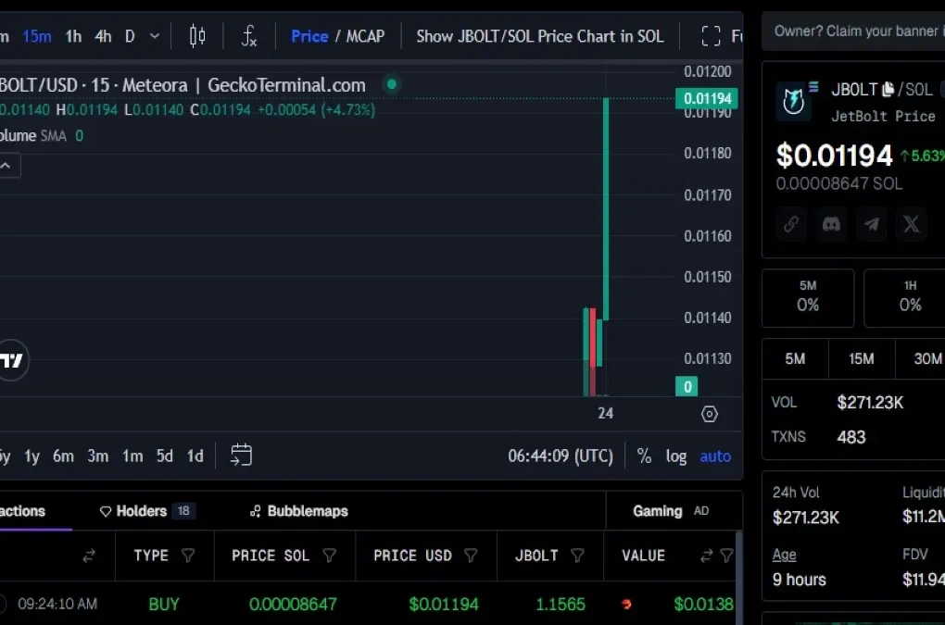Image resolution: width=945 pixels, height=625 pixels.
Task: Click the $0.01194 price in BUY row
Action: click(444, 604)
